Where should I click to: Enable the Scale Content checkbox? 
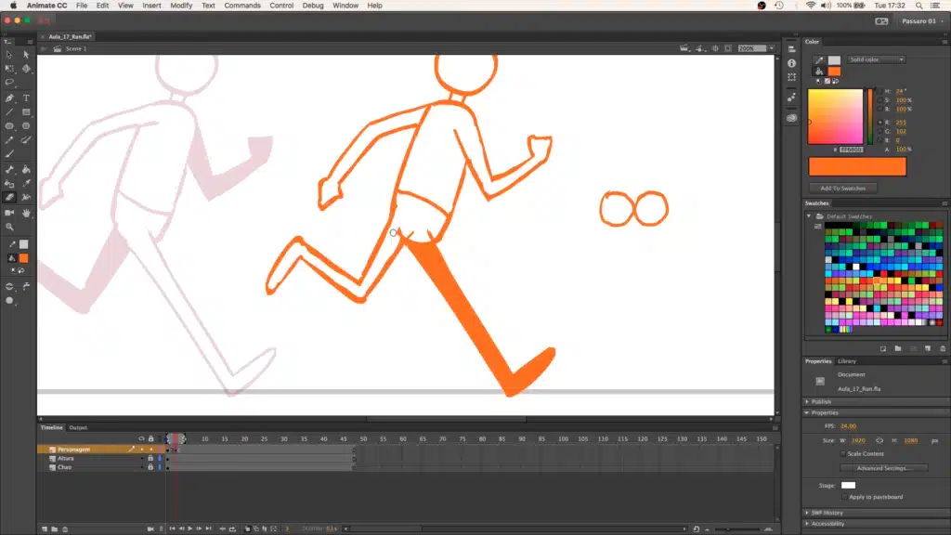843,453
